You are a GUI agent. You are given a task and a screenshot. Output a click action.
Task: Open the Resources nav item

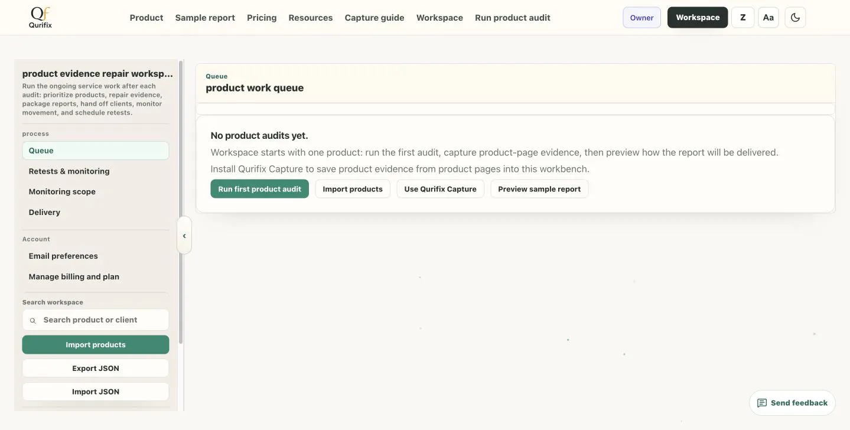(x=311, y=18)
